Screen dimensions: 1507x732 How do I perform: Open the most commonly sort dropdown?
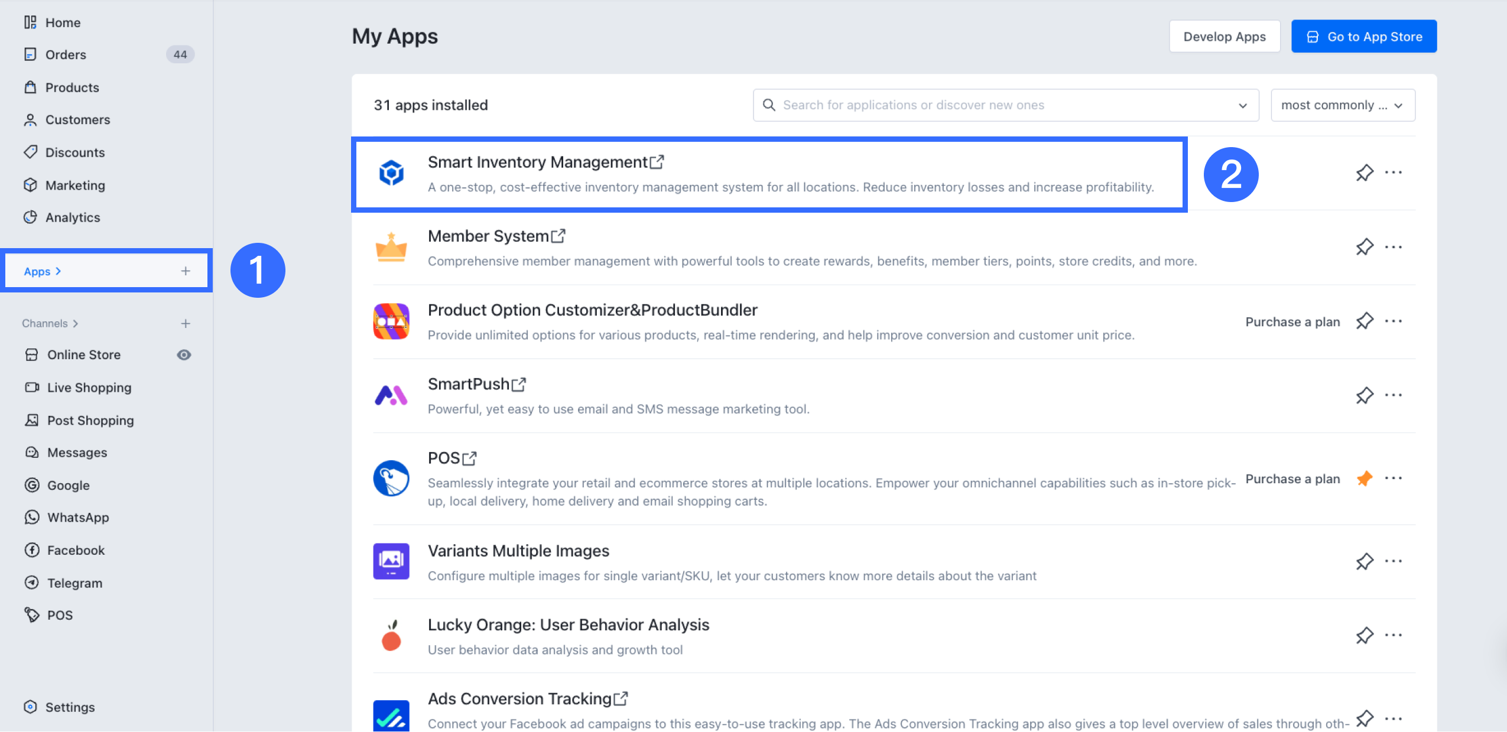[x=1342, y=105]
